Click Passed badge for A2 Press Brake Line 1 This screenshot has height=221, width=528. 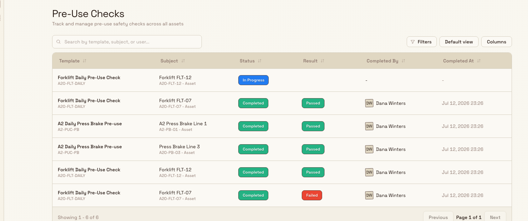(x=313, y=126)
